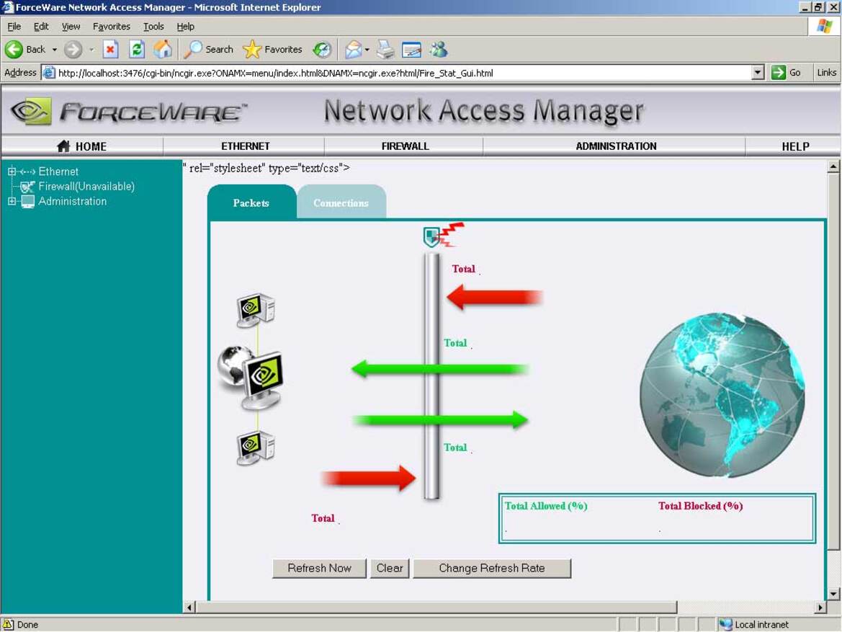Click the middle computer with globe icon
Screen dimensions: 842x632
pos(251,378)
